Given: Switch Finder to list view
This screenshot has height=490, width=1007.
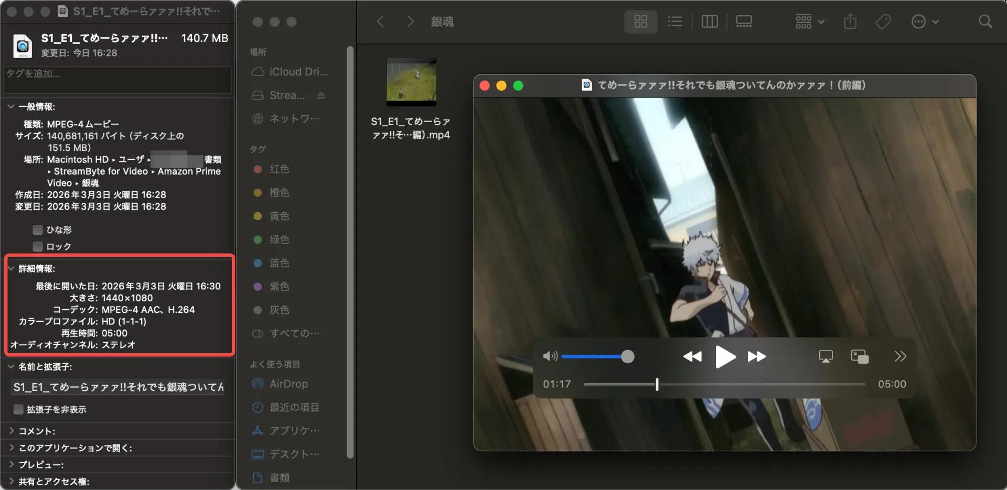Looking at the screenshot, I should pos(674,21).
